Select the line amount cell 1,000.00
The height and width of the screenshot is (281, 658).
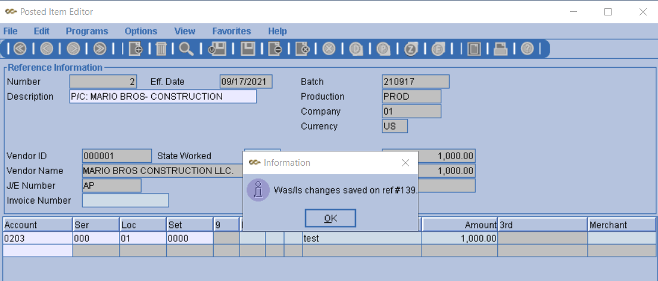click(460, 238)
